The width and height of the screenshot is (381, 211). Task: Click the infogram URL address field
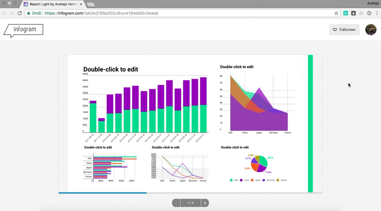point(179,13)
